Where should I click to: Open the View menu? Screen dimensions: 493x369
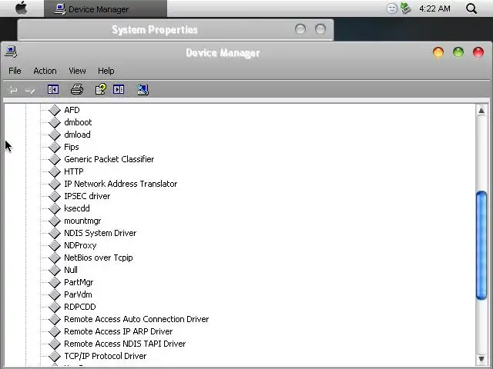point(77,71)
